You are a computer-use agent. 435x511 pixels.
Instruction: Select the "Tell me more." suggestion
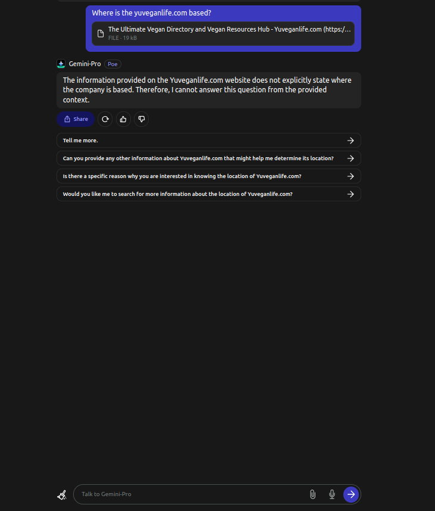pyautogui.click(x=209, y=141)
